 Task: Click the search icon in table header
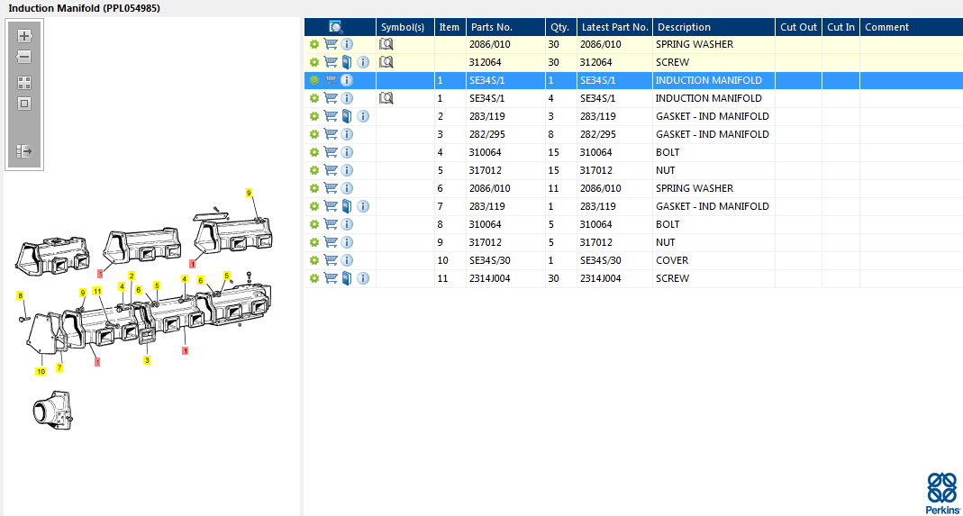(336, 27)
